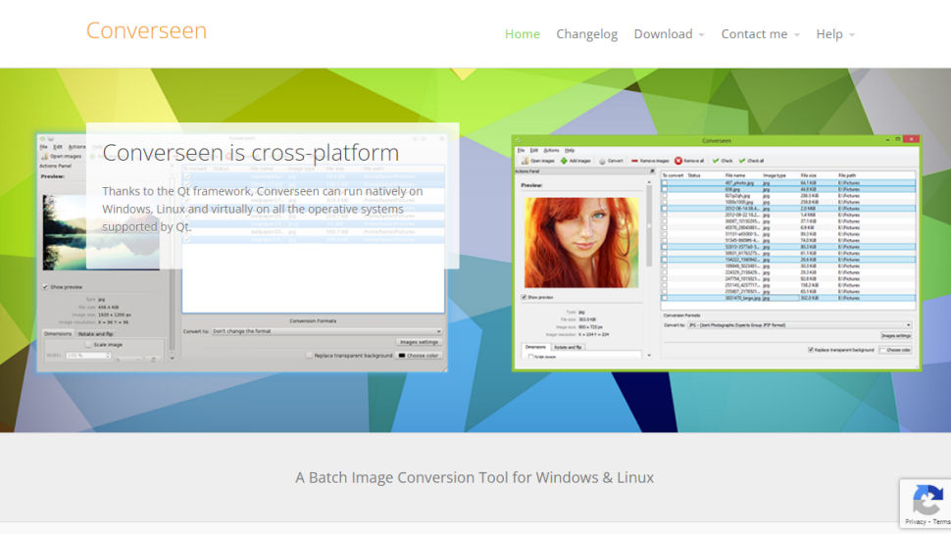Check the 1000x1000.jpg row checkbox

(x=665, y=202)
